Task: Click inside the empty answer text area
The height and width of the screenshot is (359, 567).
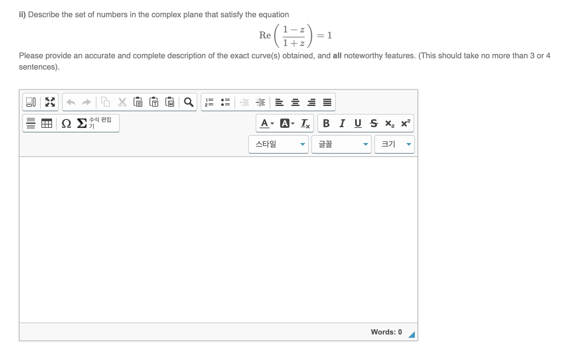Action: 219,232
